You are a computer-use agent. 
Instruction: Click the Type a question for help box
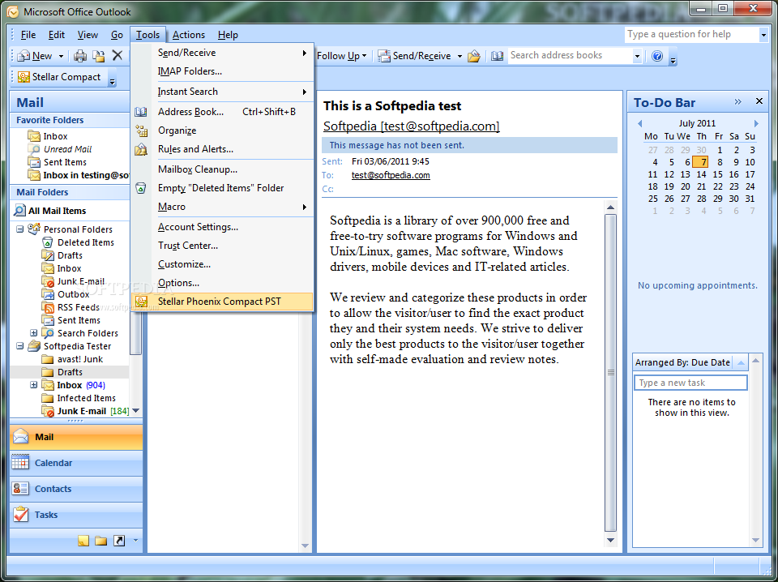[x=691, y=34]
